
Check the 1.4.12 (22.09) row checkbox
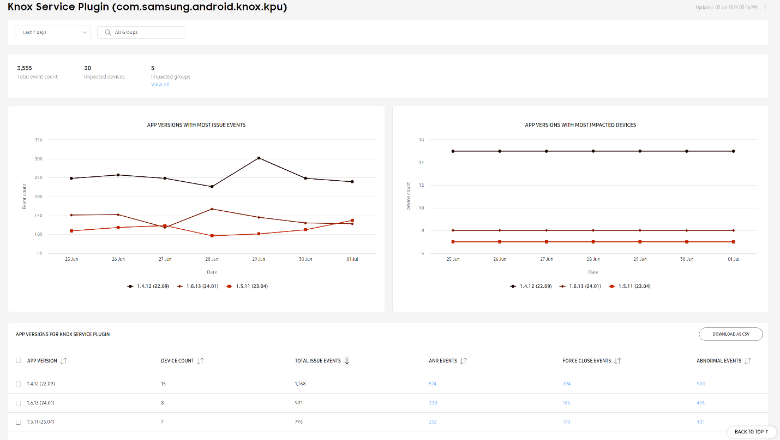click(x=19, y=384)
